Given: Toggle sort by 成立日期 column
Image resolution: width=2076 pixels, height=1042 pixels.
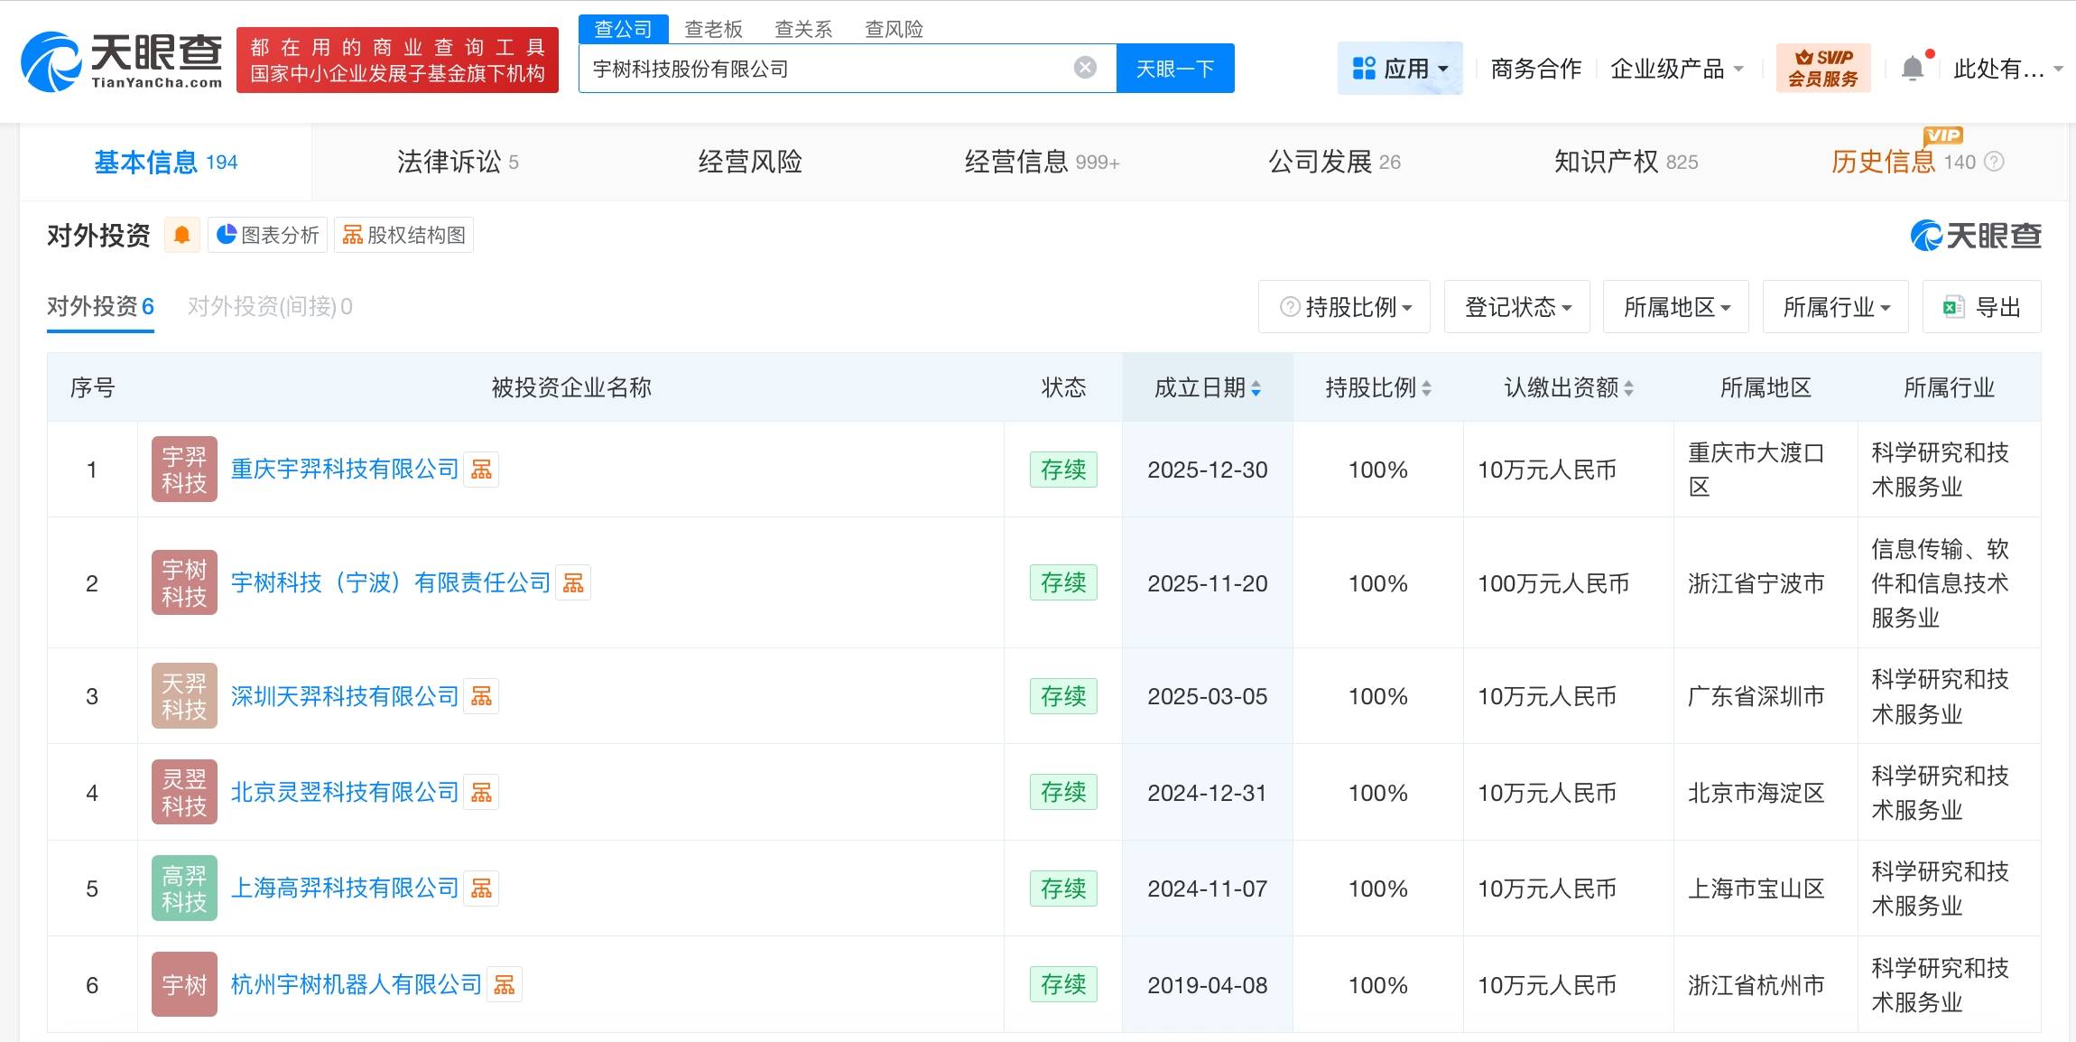Looking at the screenshot, I should click(x=1207, y=388).
